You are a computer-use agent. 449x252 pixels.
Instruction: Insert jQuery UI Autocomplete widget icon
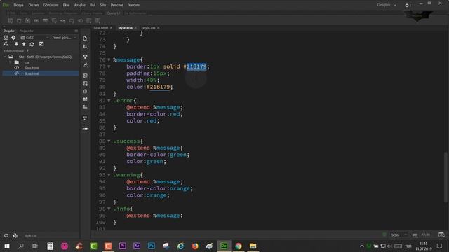[x=54, y=20]
